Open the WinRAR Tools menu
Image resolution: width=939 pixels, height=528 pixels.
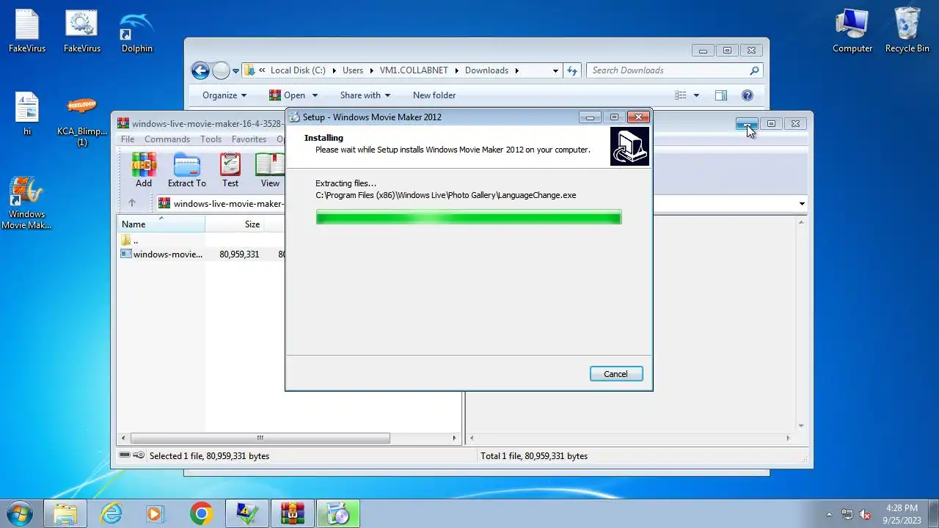tap(211, 139)
